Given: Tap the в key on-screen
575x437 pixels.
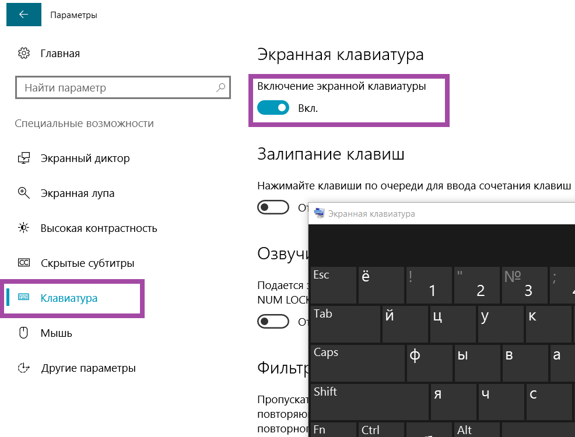Looking at the screenshot, I should [525, 364].
